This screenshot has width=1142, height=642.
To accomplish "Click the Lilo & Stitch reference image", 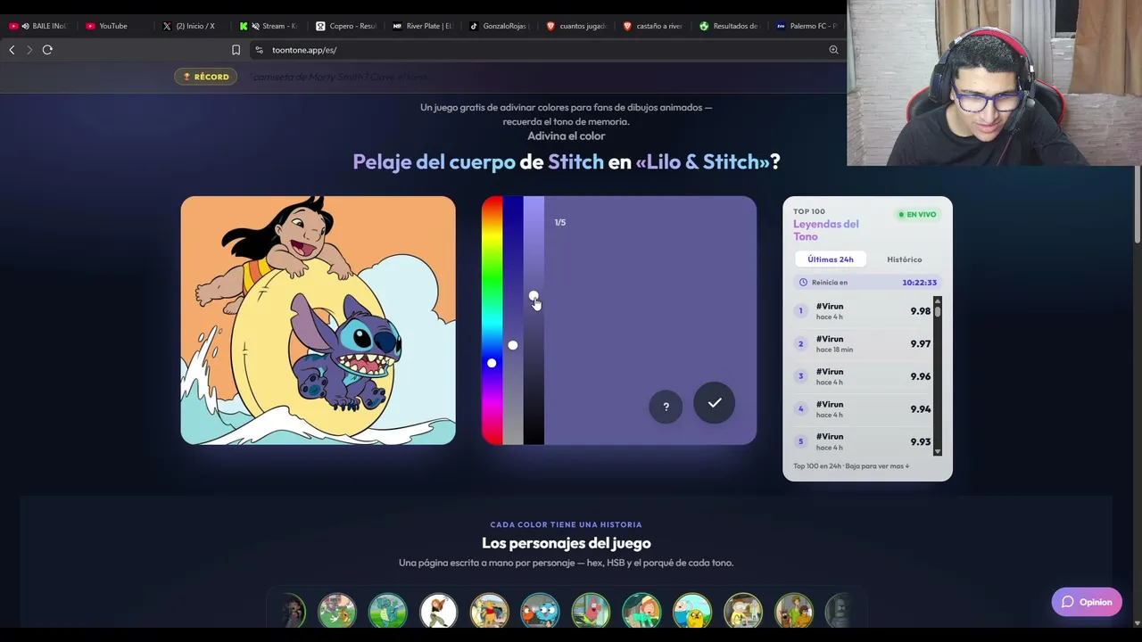I will [x=319, y=320].
